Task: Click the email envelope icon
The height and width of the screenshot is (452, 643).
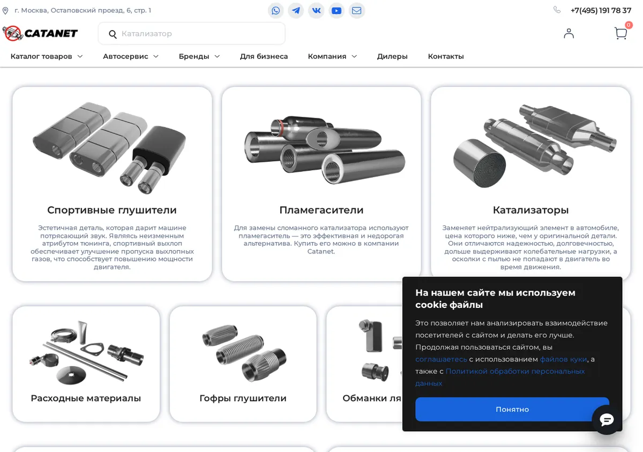Action: pos(357,11)
